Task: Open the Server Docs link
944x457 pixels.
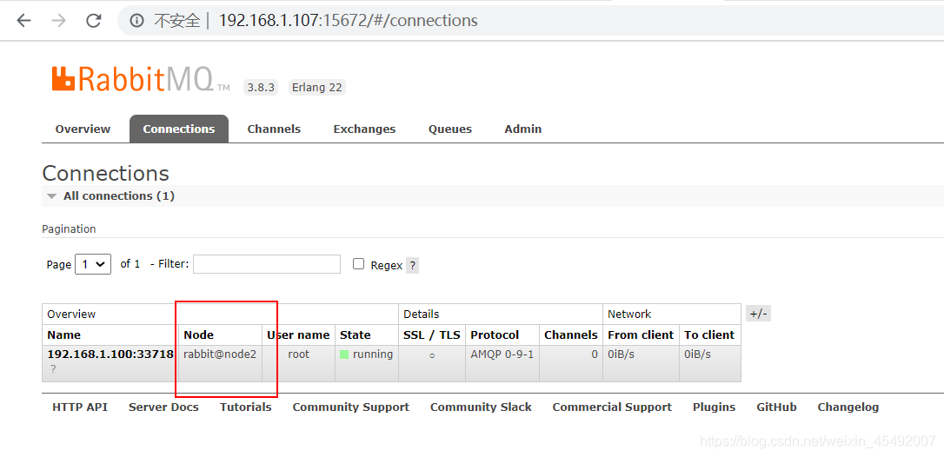Action: (x=163, y=407)
